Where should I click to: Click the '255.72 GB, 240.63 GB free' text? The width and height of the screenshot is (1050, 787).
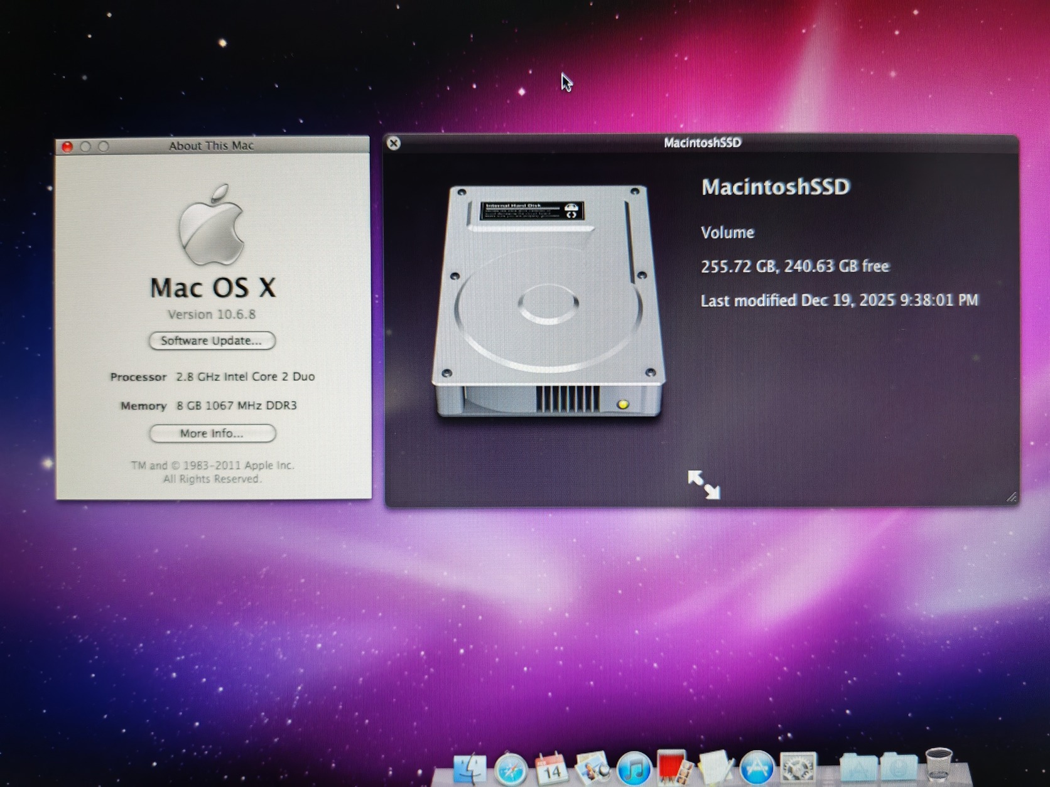pyautogui.click(x=795, y=266)
